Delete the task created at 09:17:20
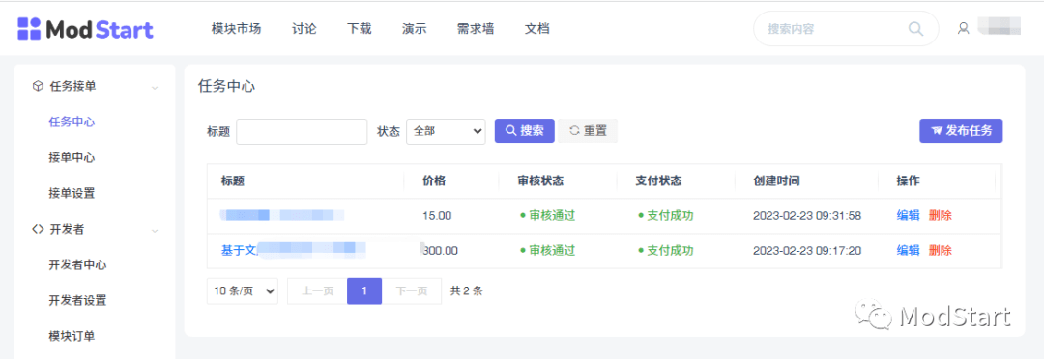This screenshot has width=1044, height=359. tap(941, 251)
